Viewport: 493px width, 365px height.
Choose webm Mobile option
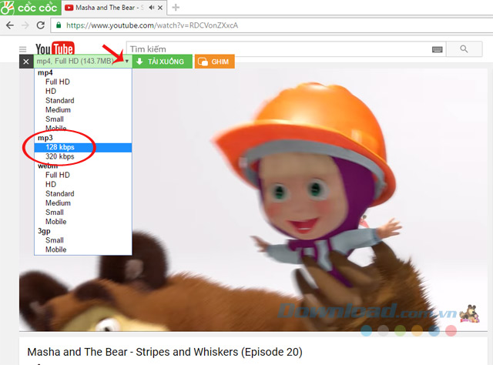click(83, 222)
